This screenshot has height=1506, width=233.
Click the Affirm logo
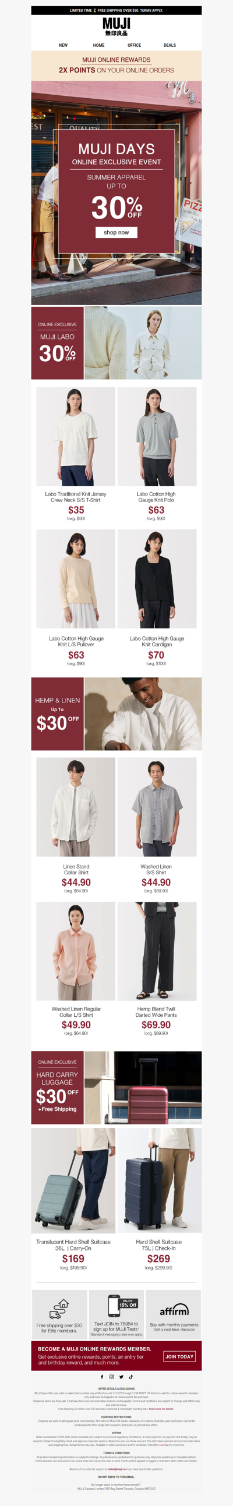pos(174,1310)
